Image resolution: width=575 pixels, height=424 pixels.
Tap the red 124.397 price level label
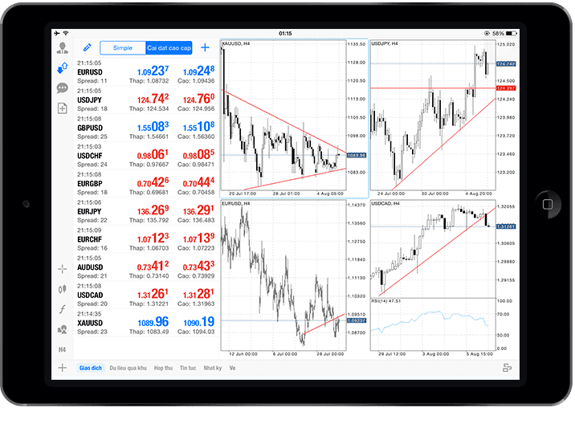(x=506, y=88)
